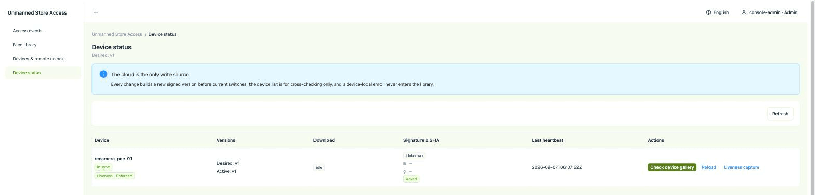Go to the Face library page

tap(43, 45)
